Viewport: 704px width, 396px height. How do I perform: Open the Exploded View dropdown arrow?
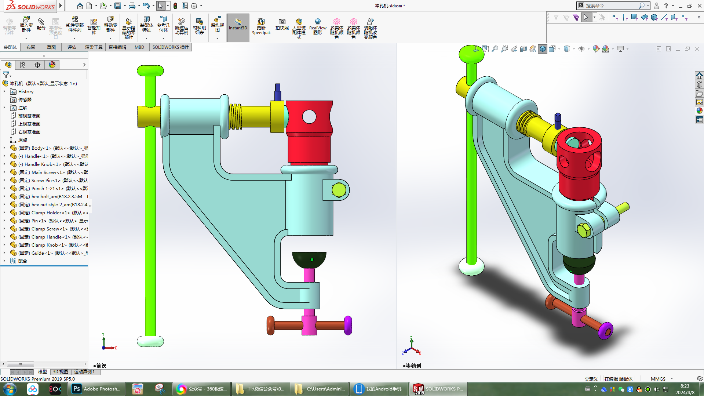217,38
